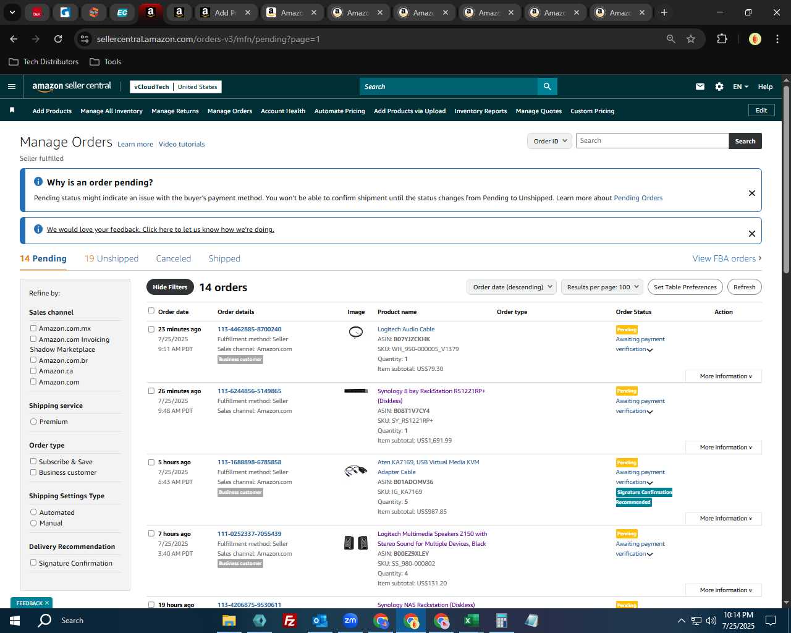Image resolution: width=791 pixels, height=633 pixels.
Task: Open the Seller Central hamburger menu
Action: point(11,87)
